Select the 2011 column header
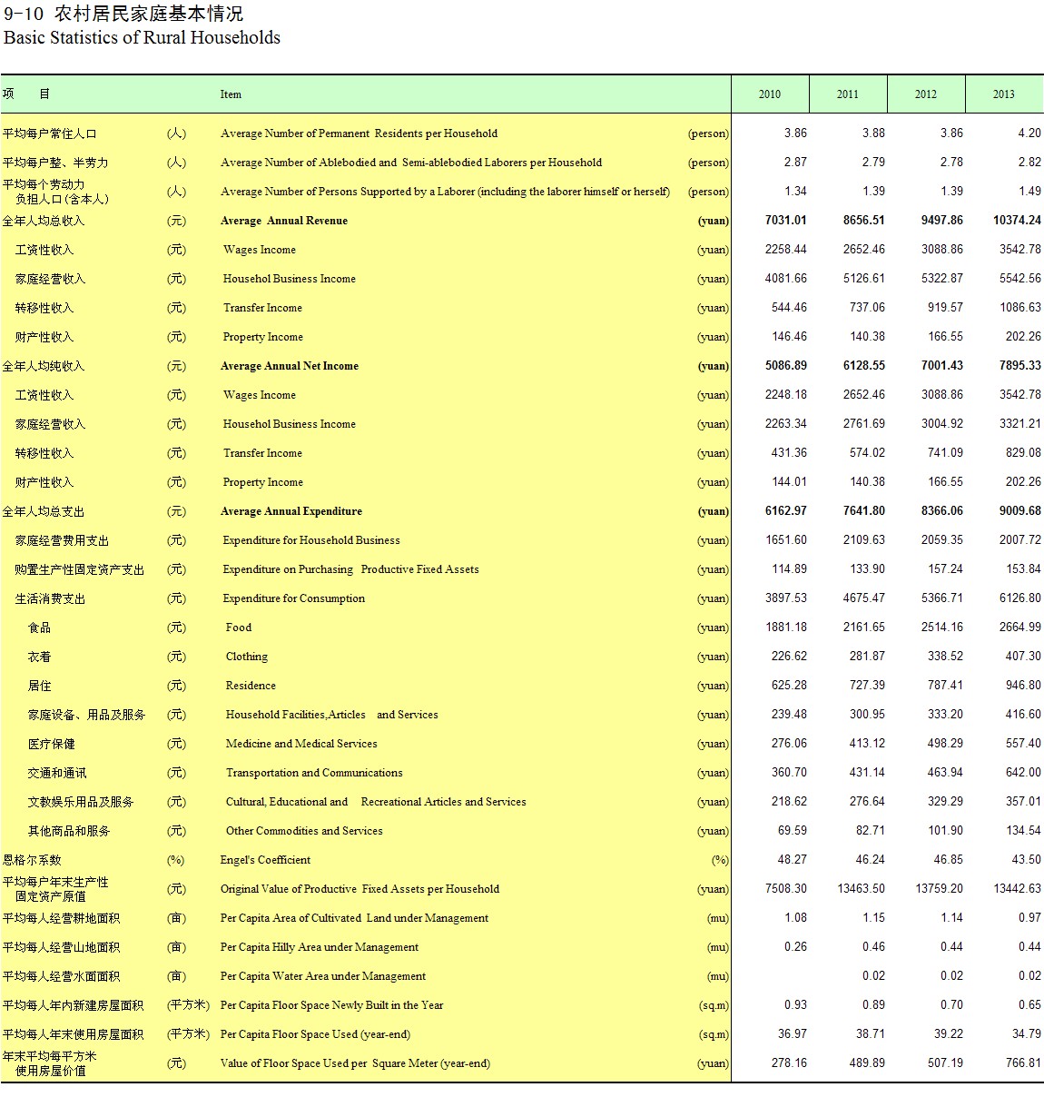 click(x=848, y=94)
